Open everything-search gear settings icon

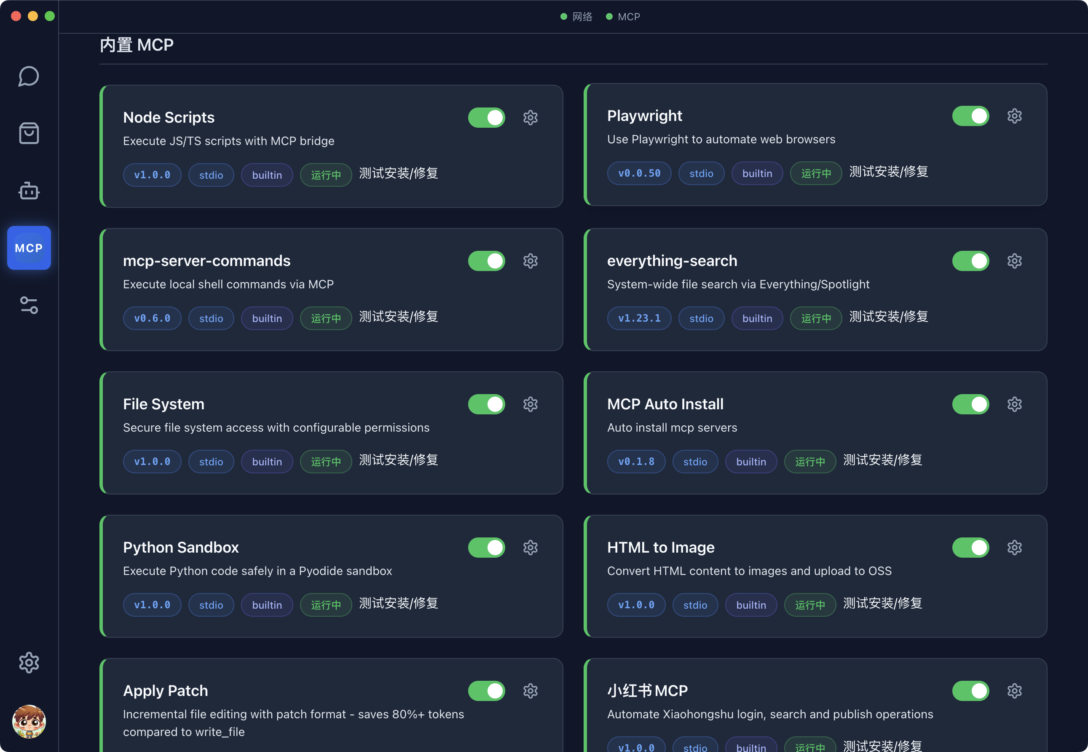coord(1014,261)
